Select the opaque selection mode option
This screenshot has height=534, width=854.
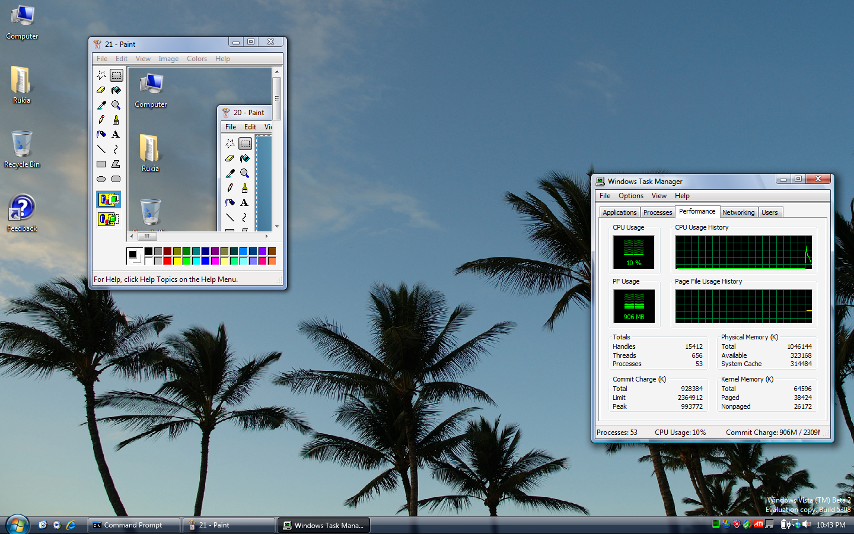click(109, 199)
